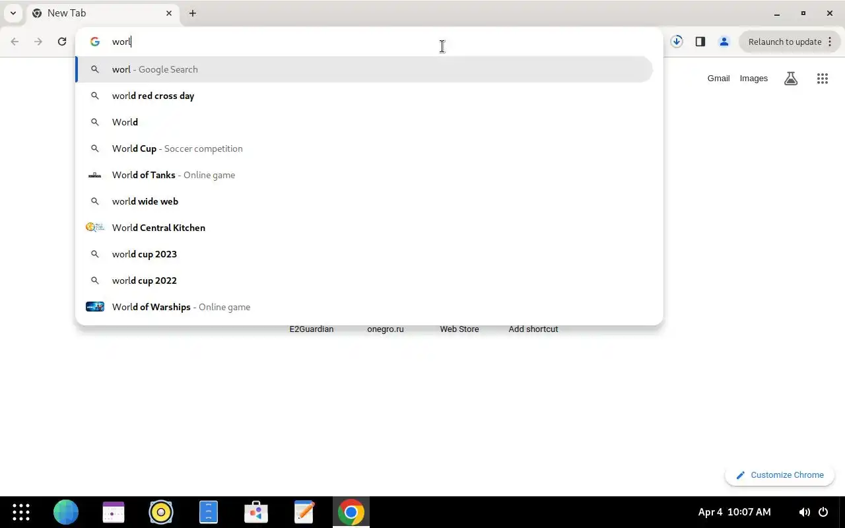
Task: Click Customize Chrome button
Action: pyautogui.click(x=780, y=475)
